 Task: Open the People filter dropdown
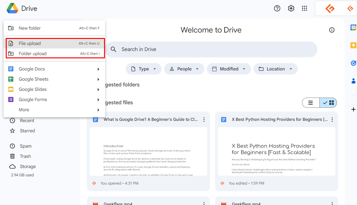(x=184, y=69)
